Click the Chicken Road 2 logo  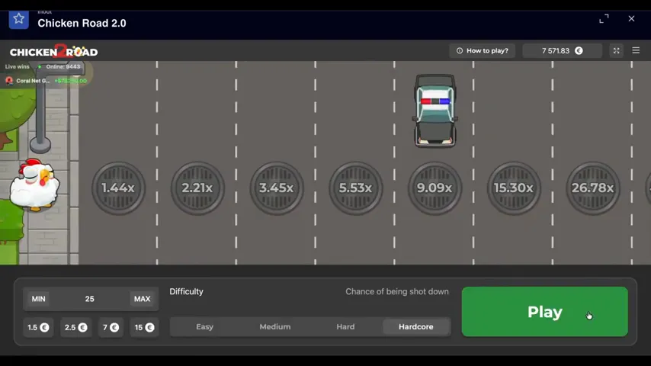tap(54, 52)
